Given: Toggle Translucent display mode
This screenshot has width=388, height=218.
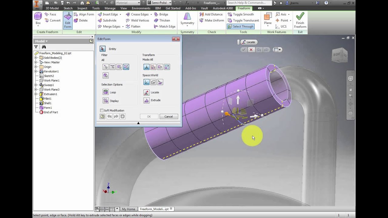Looking at the screenshot, I should (243, 20).
